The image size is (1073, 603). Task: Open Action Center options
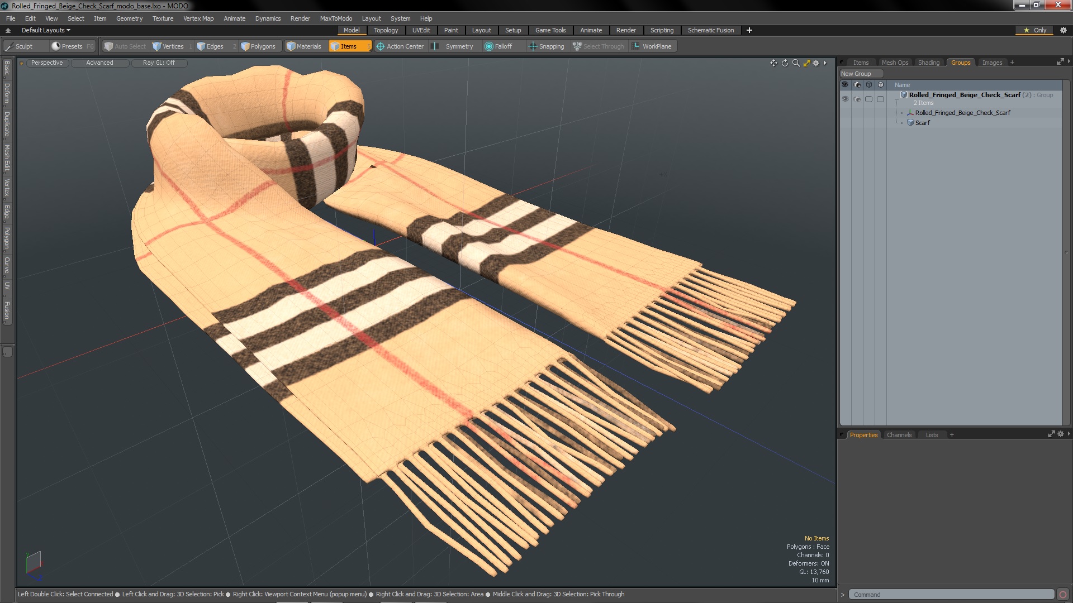pyautogui.click(x=400, y=46)
